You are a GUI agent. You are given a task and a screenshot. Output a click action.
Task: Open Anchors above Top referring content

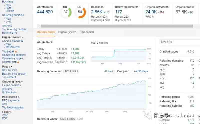(x=7, y=26)
